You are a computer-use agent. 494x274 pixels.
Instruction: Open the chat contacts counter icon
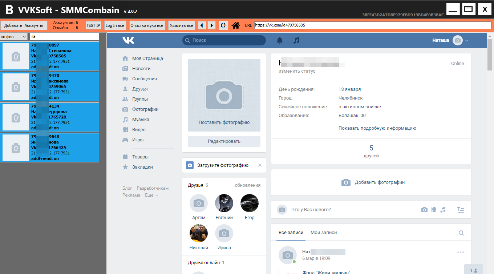(x=474, y=270)
